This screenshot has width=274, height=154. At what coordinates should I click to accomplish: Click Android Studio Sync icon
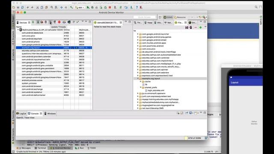tap(23, 7)
